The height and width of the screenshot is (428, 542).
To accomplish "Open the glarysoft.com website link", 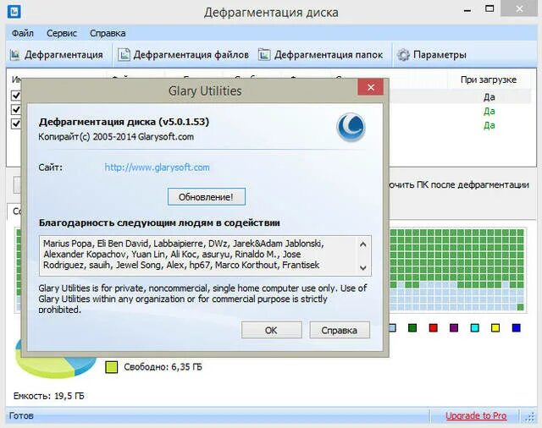I will 157,167.
